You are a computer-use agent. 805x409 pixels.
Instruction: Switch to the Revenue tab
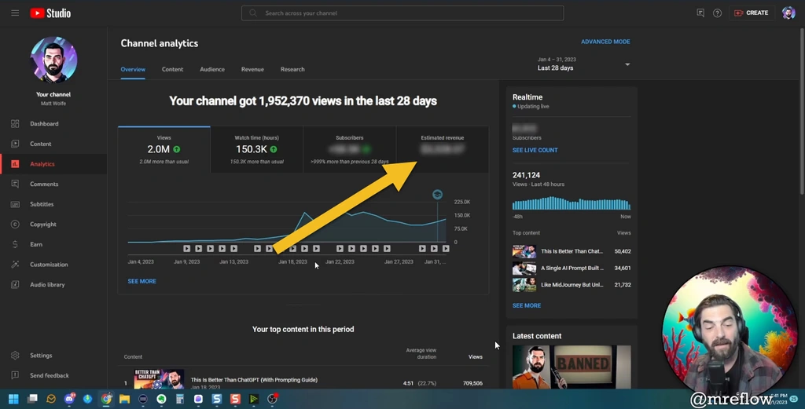pos(252,69)
